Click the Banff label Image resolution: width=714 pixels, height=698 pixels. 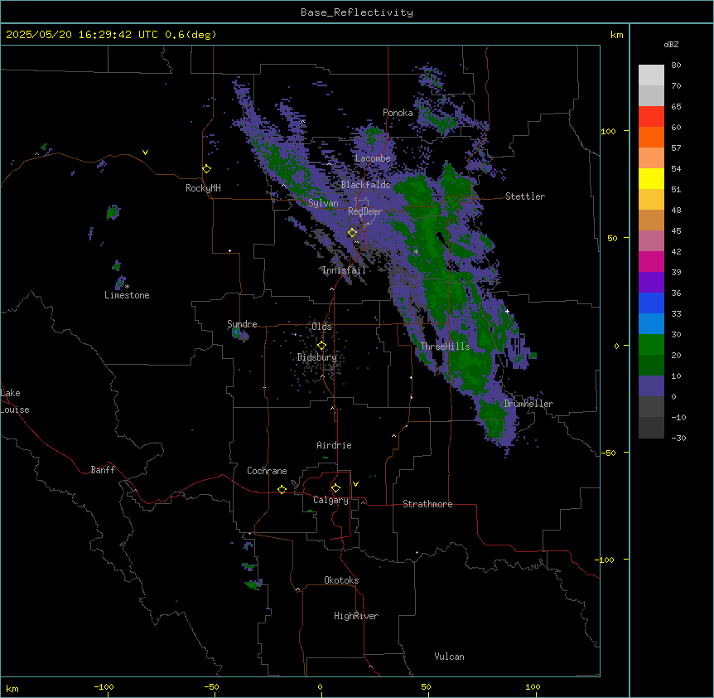103,470
